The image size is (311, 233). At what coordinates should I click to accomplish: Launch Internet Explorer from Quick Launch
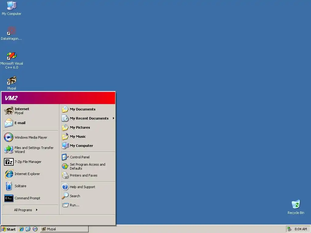[22, 229]
